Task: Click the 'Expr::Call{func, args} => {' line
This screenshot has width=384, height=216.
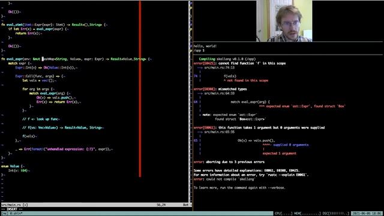Action: click(x=40, y=76)
